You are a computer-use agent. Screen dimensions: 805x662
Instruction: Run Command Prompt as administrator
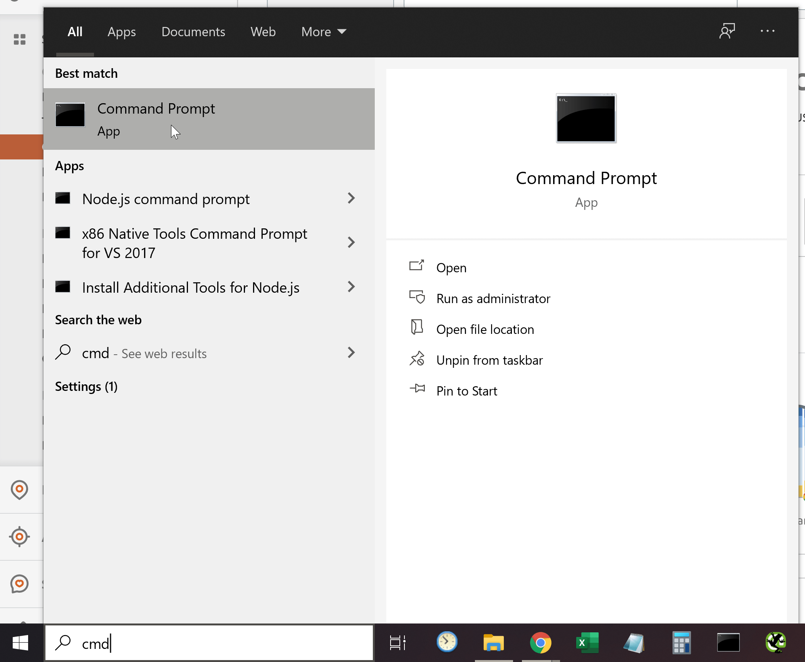[x=493, y=298]
